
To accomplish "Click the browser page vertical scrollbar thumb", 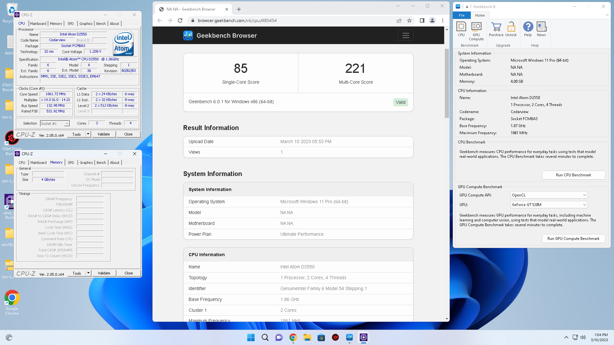I will click(x=447, y=83).
